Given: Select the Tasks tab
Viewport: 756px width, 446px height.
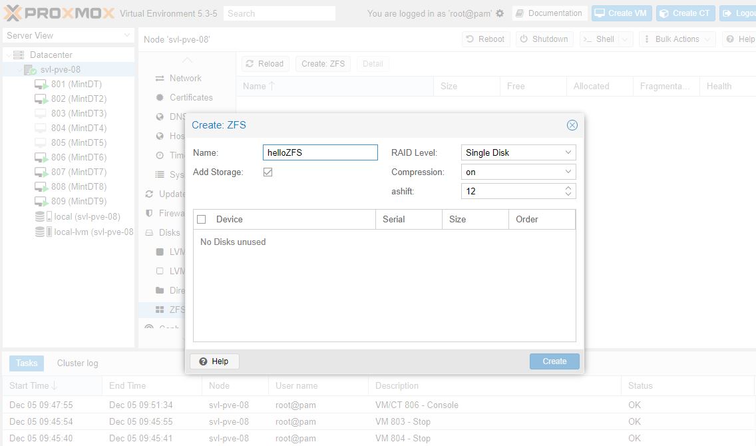Looking at the screenshot, I should (27, 363).
